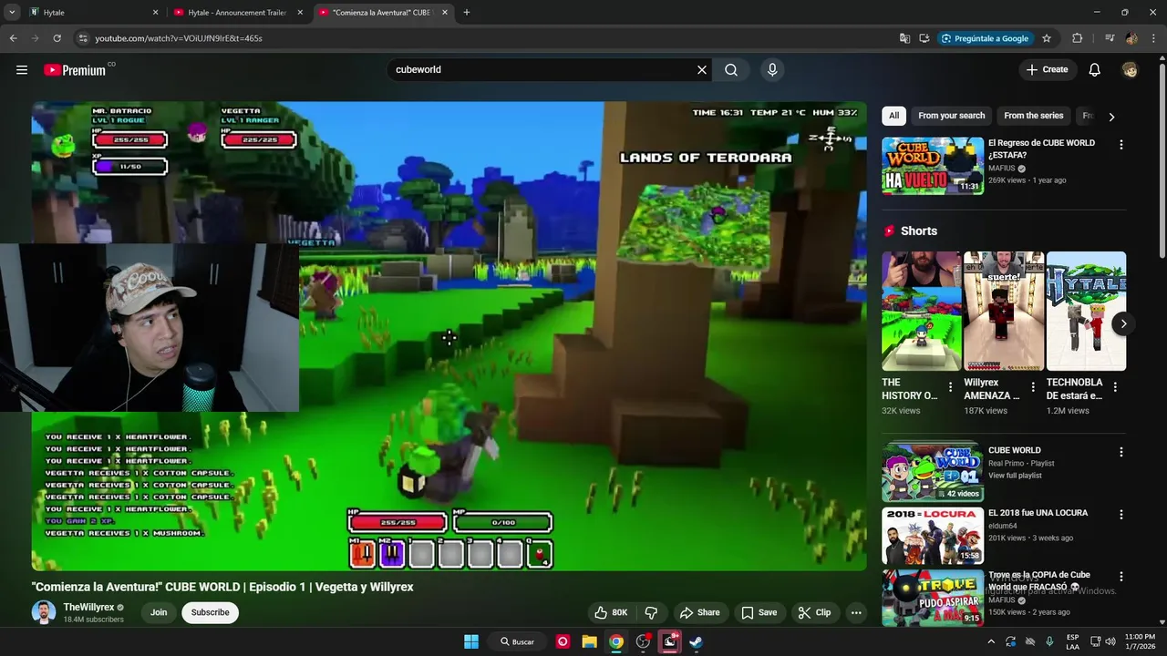
Task: Join TheWillyrex channel membership
Action: [x=159, y=612]
